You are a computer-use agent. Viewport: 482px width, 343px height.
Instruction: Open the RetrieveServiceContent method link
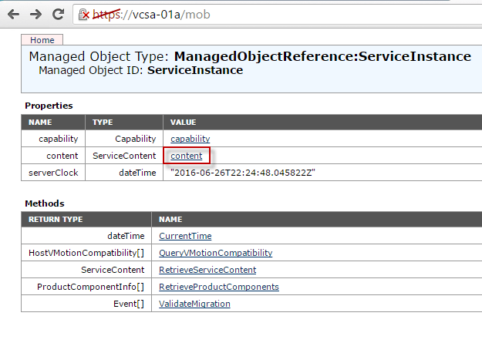click(207, 270)
